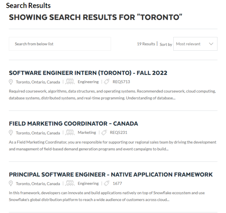This screenshot has height=213, width=226.
Task: Click the REQ5713 requisition number
Action: pyautogui.click(x=121, y=82)
